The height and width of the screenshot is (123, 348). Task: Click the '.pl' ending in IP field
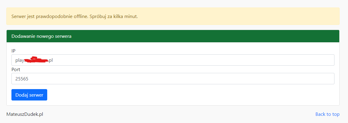click(x=51, y=60)
